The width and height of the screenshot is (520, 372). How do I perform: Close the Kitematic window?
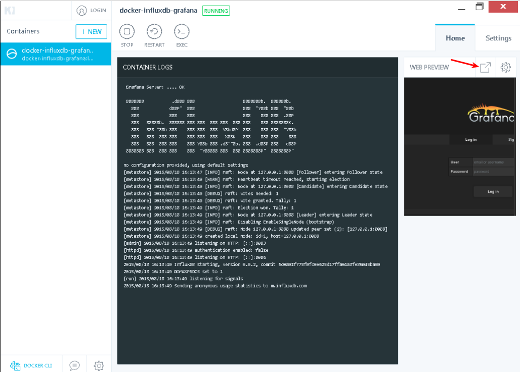coord(503,7)
